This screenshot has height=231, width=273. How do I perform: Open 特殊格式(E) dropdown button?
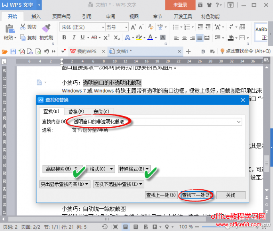134,169
